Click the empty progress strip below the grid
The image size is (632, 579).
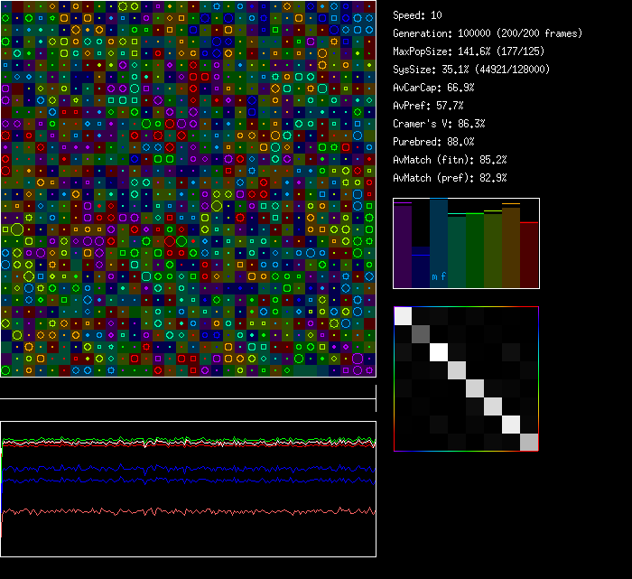point(188,388)
